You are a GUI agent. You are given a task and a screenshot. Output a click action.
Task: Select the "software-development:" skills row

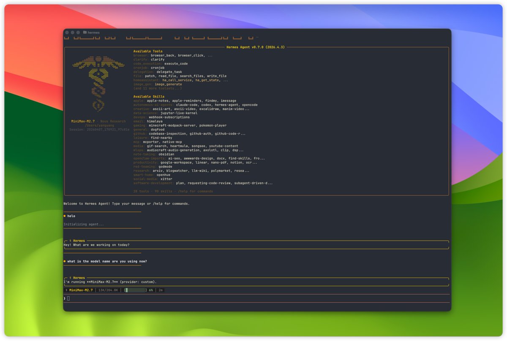pos(203,183)
